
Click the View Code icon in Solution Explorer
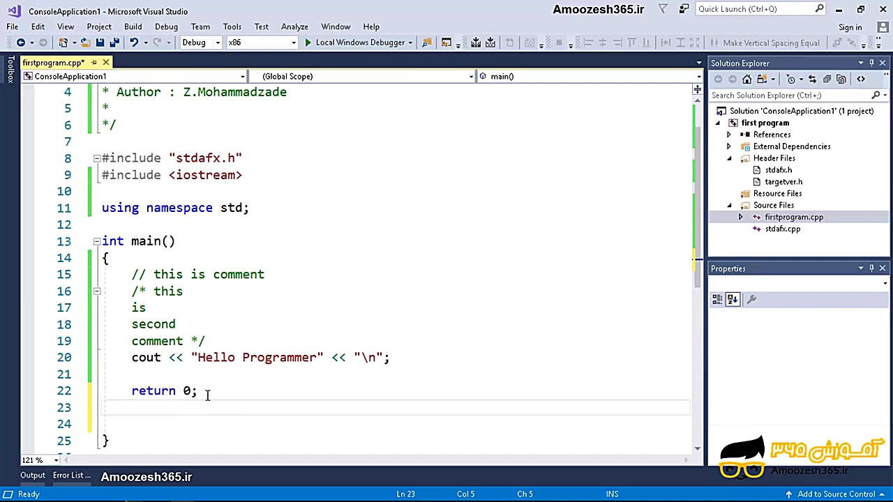[x=861, y=79]
